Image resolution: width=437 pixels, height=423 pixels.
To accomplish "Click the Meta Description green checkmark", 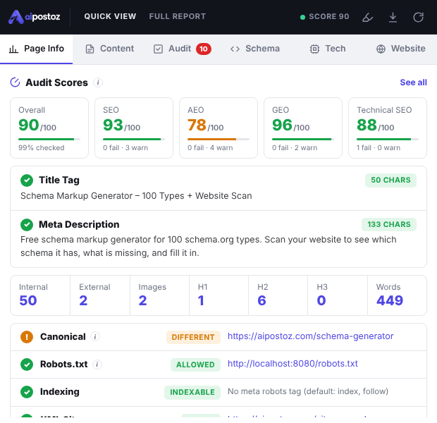I will tap(27, 224).
